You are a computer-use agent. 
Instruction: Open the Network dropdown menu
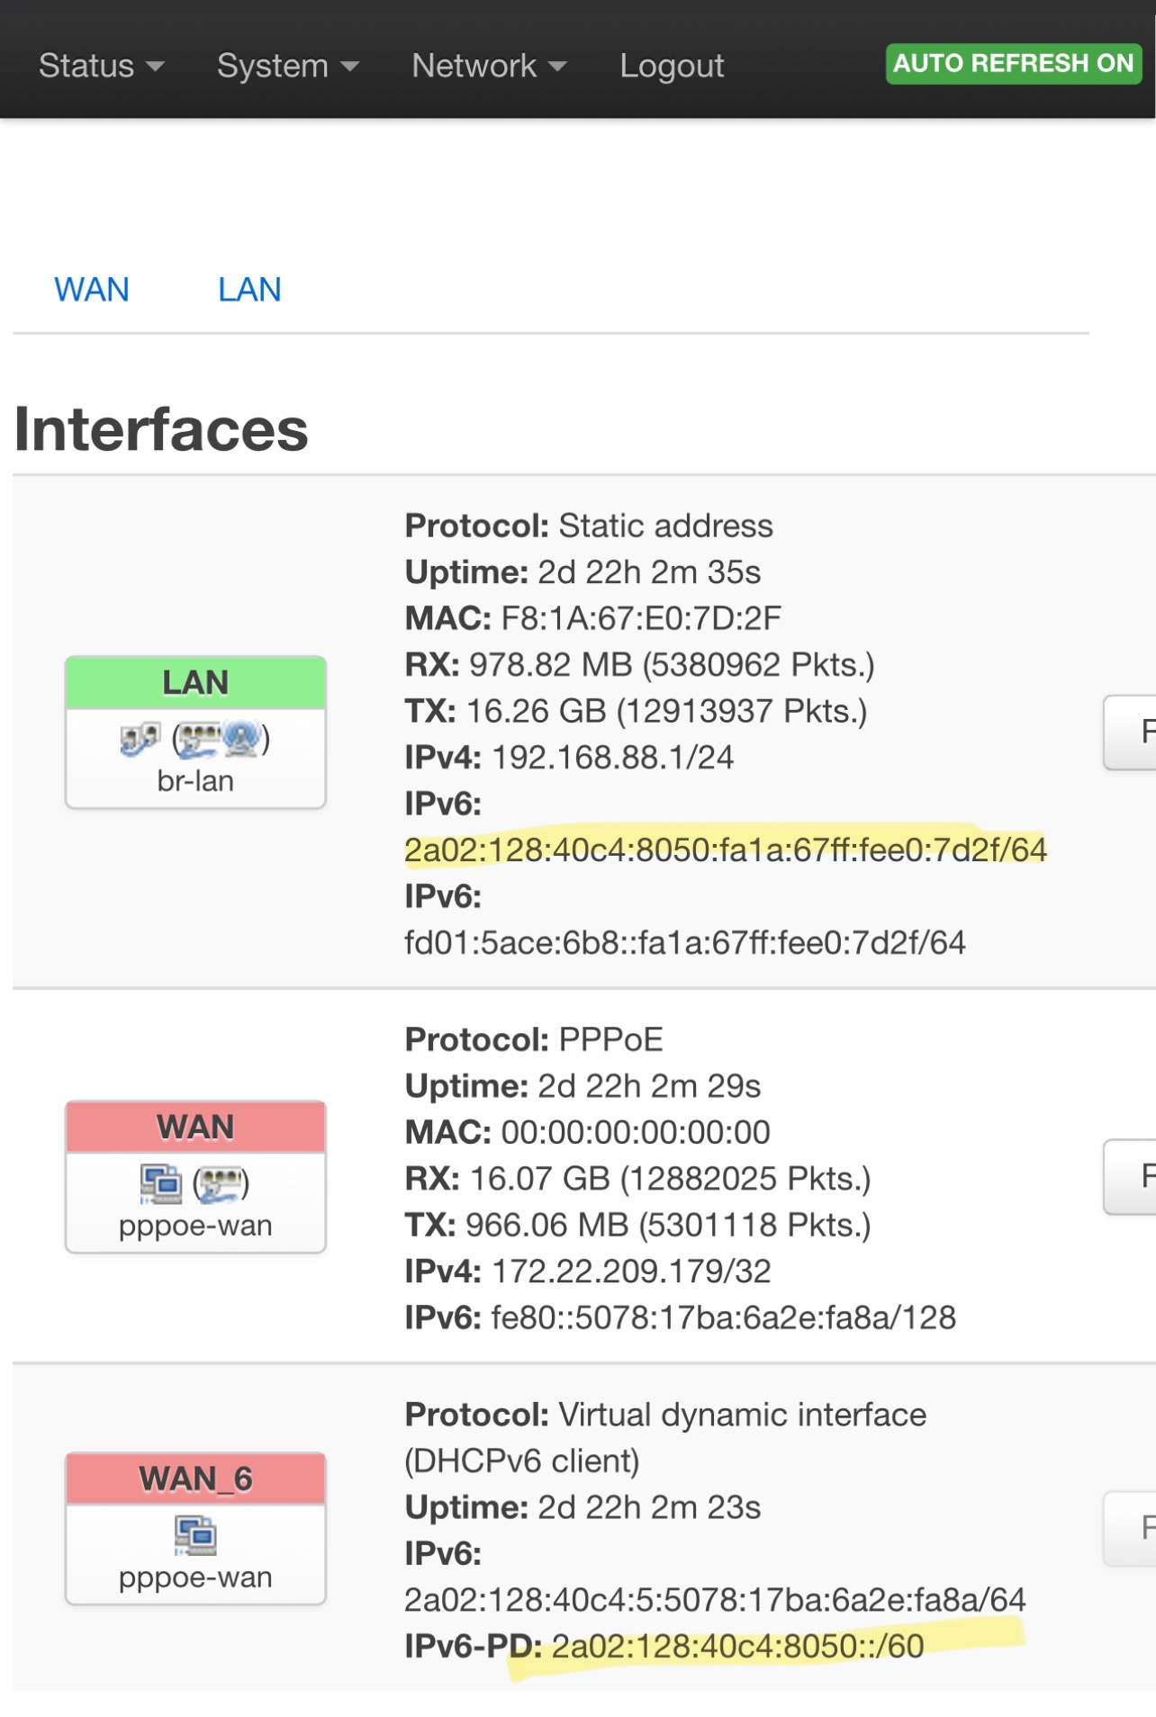[x=489, y=66]
